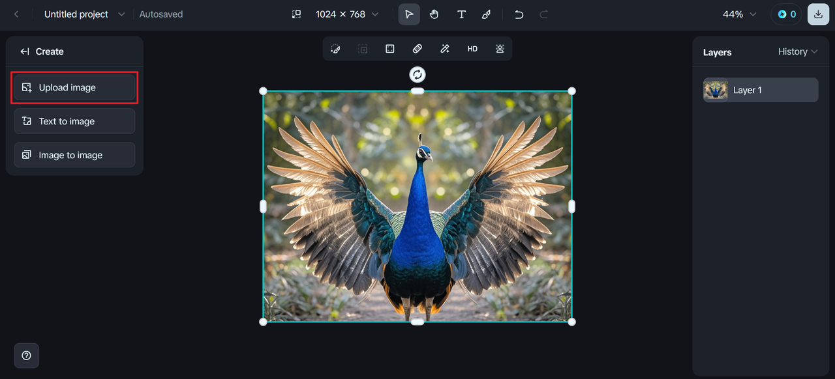The width and height of the screenshot is (835, 379).
Task: Click the bottom-right corner resize handle
Action: click(x=571, y=322)
